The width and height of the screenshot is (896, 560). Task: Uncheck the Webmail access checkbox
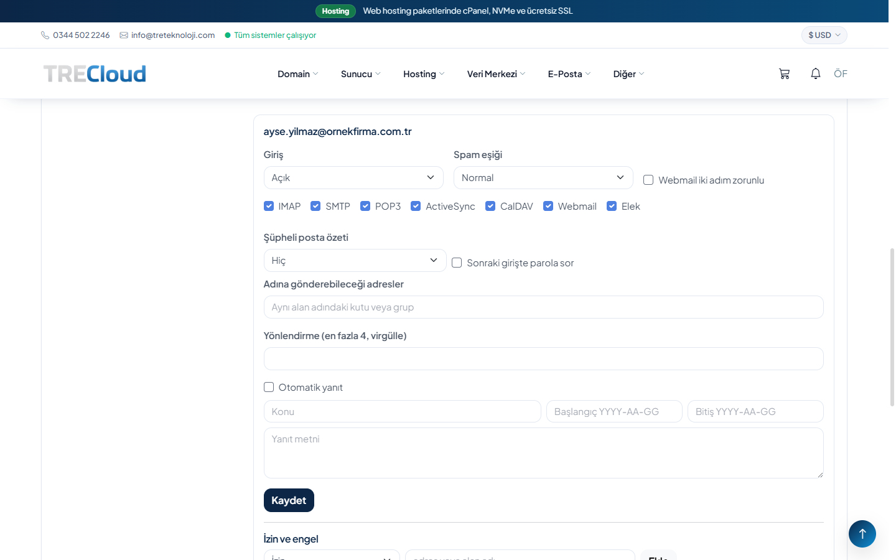click(548, 206)
